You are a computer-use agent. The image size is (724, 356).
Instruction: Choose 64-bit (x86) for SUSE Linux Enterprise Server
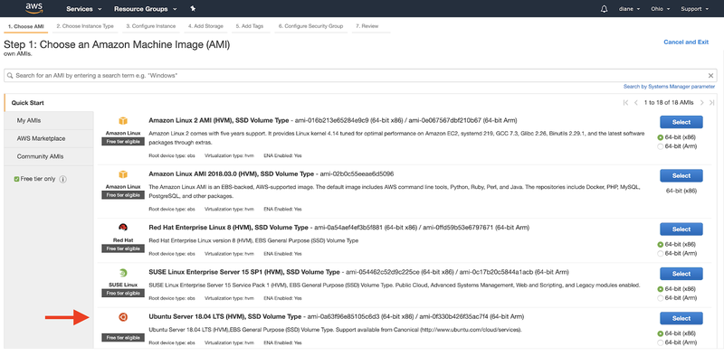click(661, 289)
